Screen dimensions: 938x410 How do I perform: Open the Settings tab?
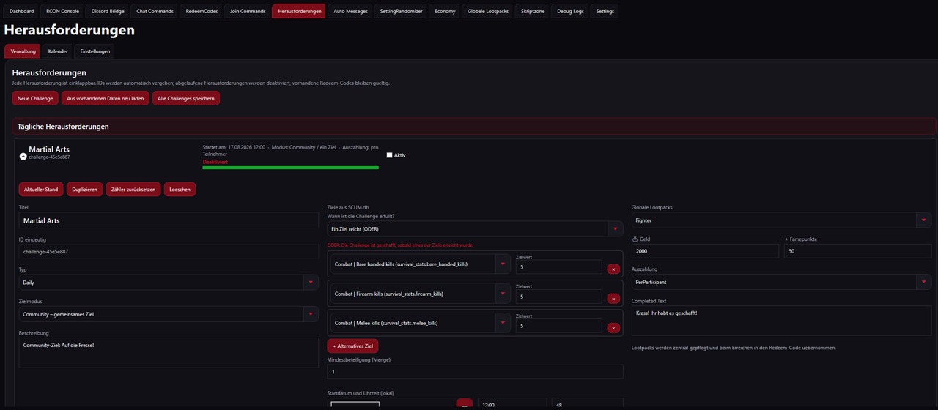click(x=605, y=11)
